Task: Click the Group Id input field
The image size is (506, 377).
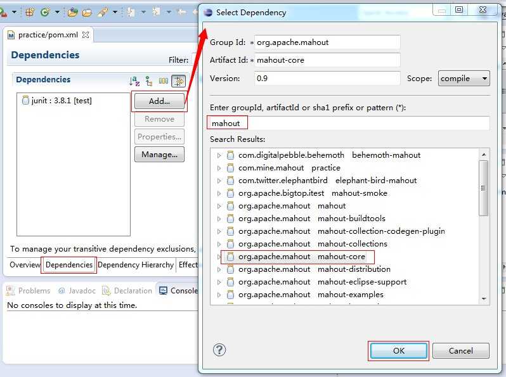Action: (327, 42)
